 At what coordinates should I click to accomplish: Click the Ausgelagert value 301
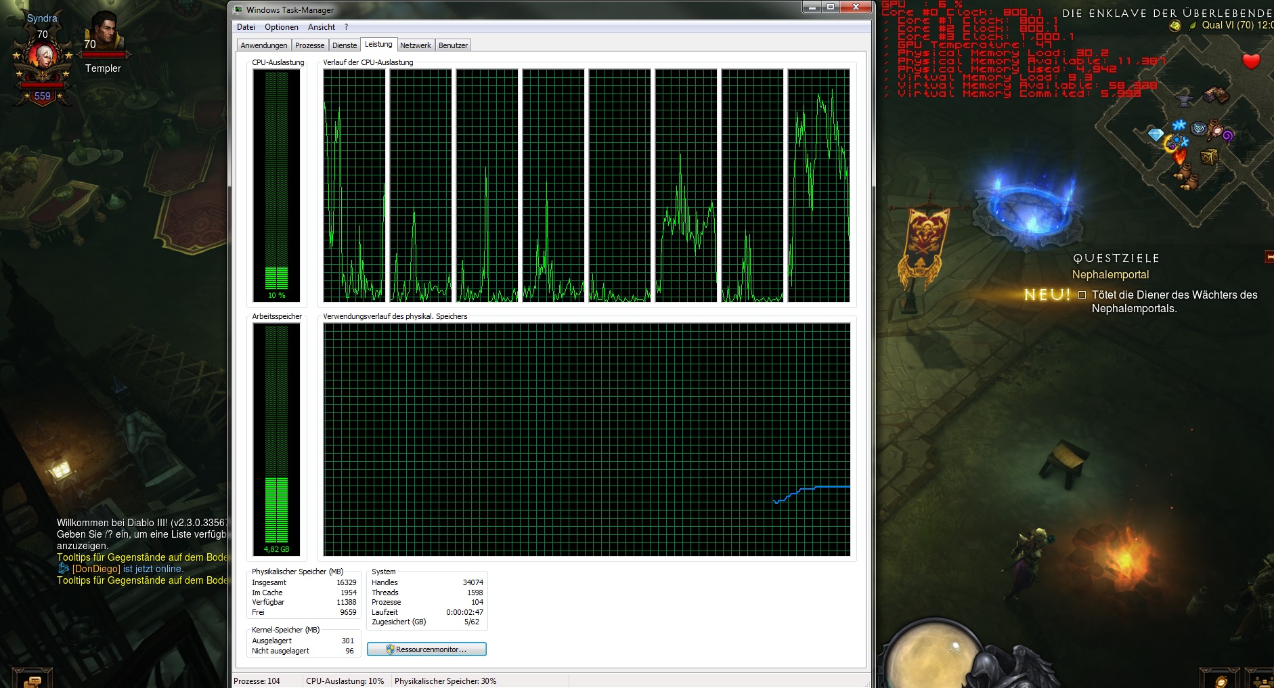click(348, 641)
